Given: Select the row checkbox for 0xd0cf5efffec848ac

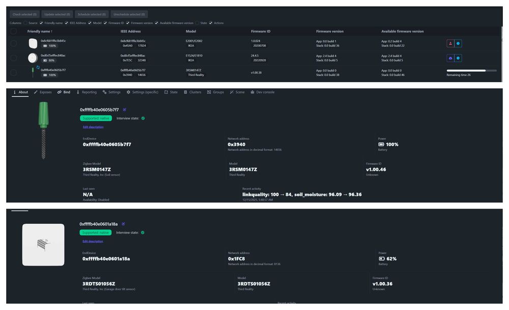Looking at the screenshot, I should pos(14,58).
